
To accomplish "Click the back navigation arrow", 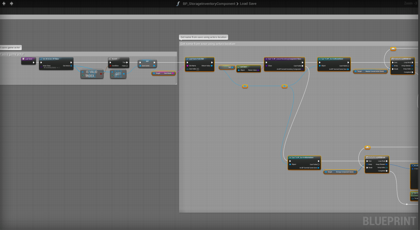I will (x=5, y=4).
